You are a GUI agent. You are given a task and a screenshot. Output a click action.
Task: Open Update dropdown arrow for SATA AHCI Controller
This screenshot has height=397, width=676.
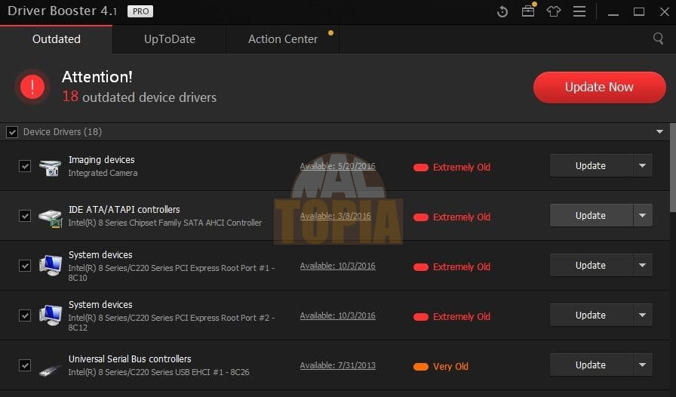tap(642, 215)
